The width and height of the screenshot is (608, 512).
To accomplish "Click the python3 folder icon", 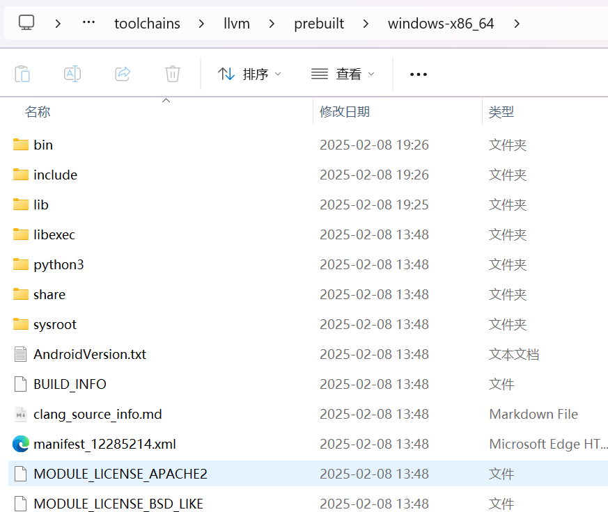I will point(20,264).
